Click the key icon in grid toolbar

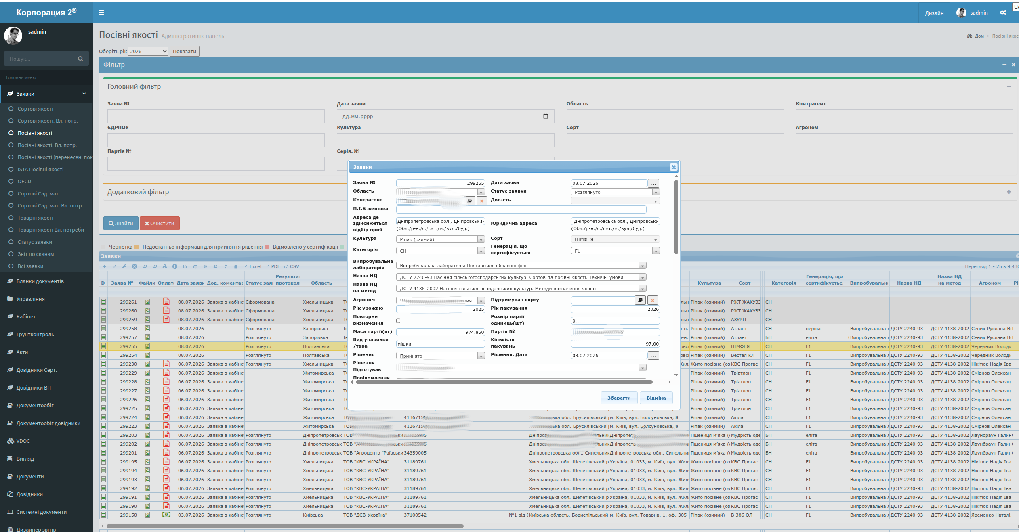[x=124, y=266]
